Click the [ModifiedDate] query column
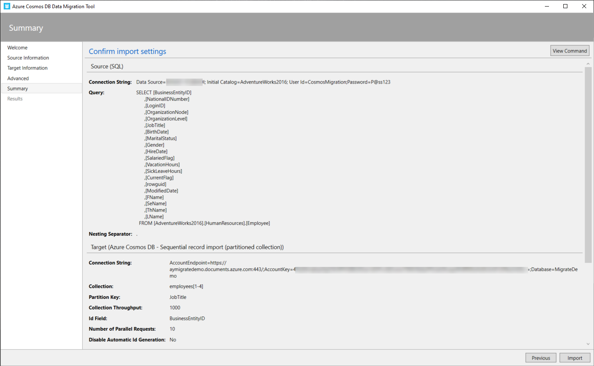Image resolution: width=594 pixels, height=366 pixels. click(x=161, y=191)
